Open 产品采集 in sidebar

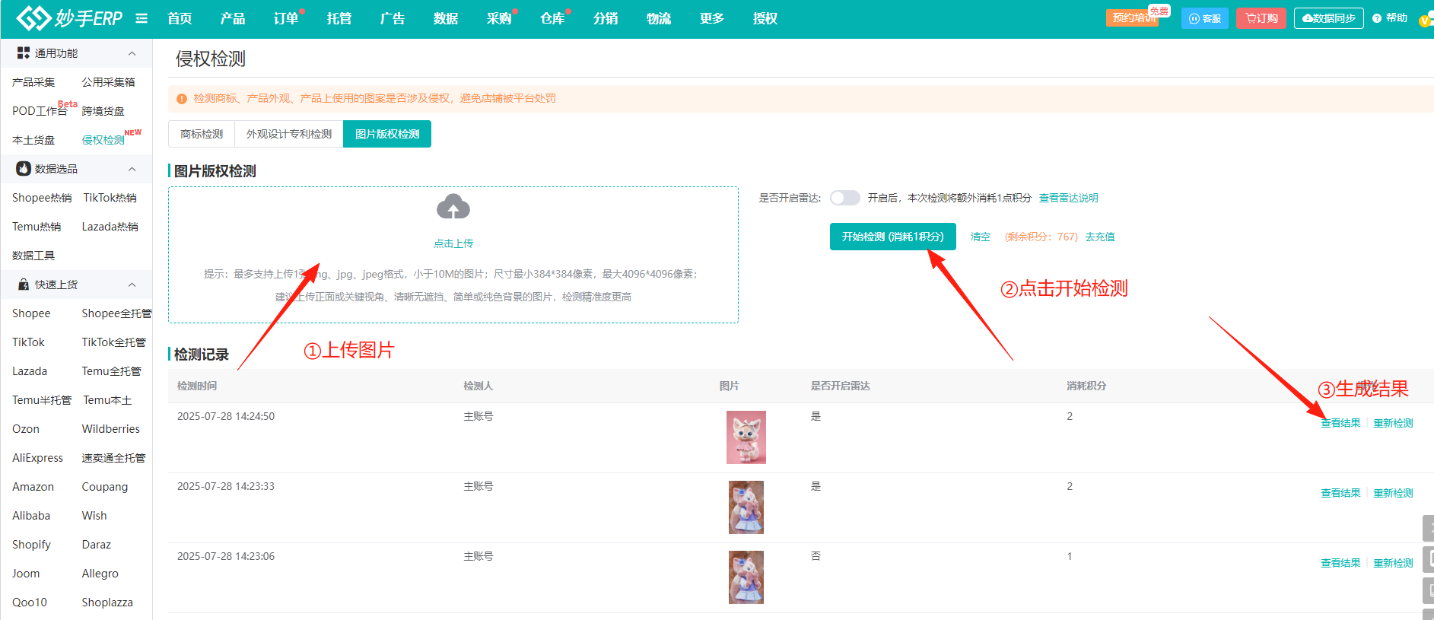pos(33,82)
